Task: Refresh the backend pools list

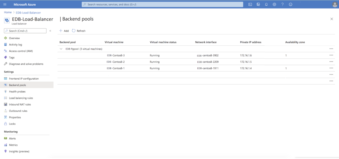Action: tap(79, 31)
